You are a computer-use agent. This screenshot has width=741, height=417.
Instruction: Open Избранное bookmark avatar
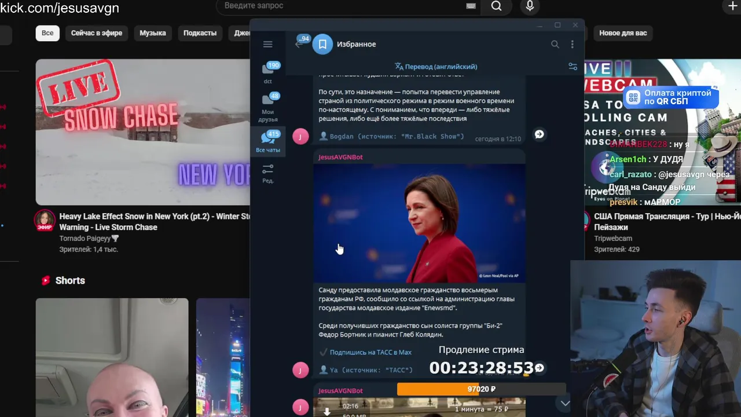322,44
